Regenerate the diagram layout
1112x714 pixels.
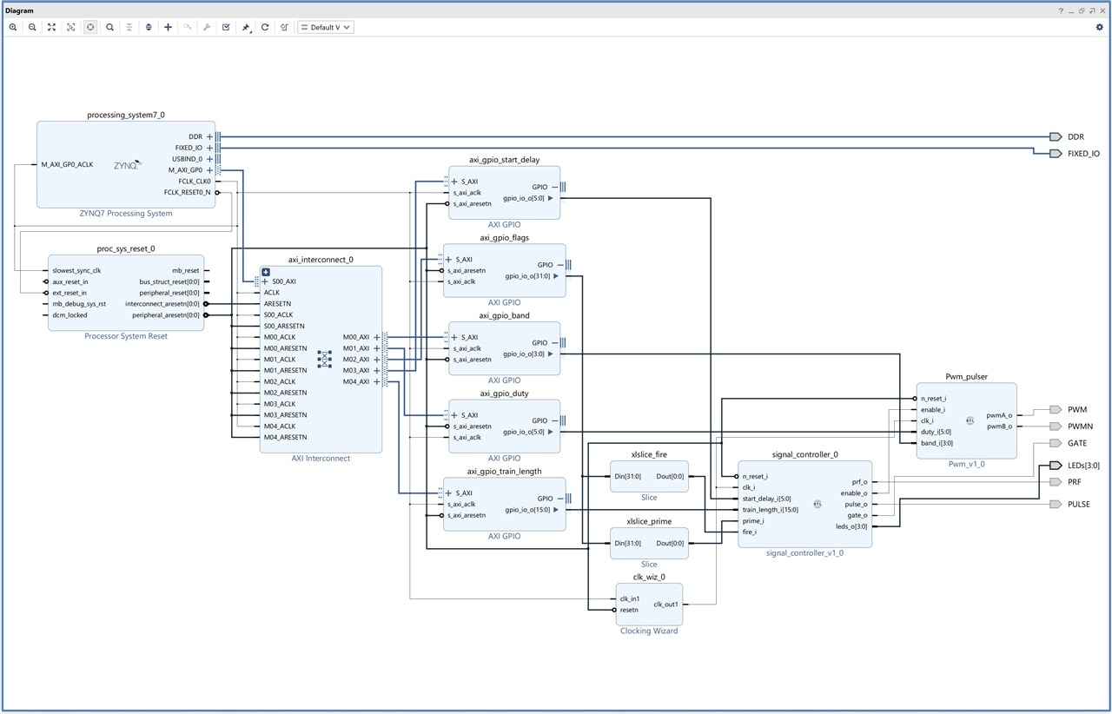(x=265, y=27)
